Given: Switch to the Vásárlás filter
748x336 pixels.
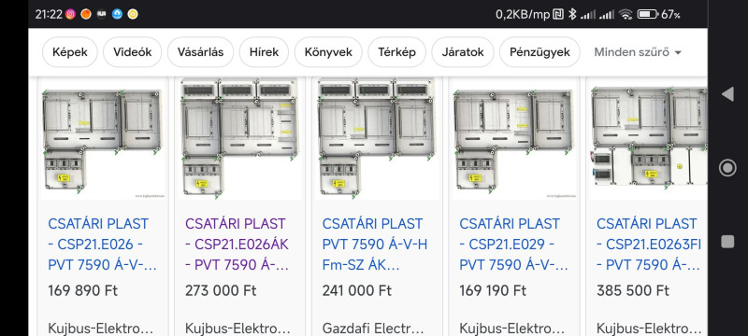Looking at the screenshot, I should 200,52.
